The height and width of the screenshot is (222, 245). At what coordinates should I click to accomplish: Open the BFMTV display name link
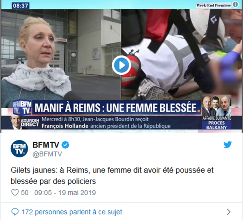pos(46,145)
